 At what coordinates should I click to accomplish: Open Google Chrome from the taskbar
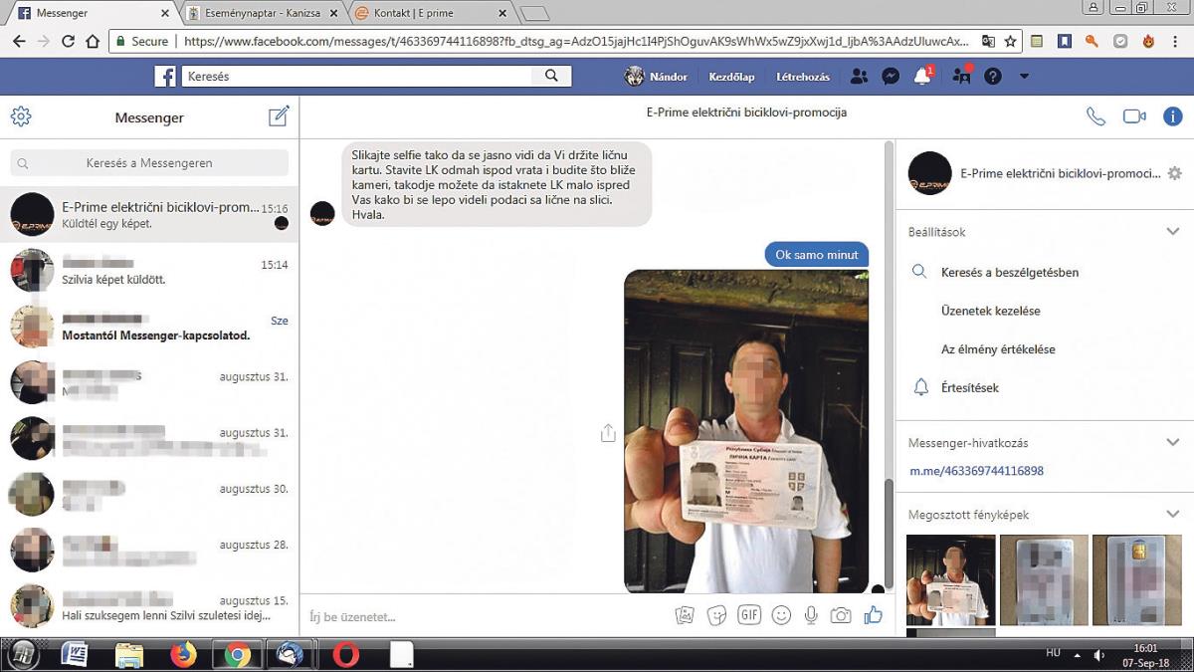(x=237, y=654)
